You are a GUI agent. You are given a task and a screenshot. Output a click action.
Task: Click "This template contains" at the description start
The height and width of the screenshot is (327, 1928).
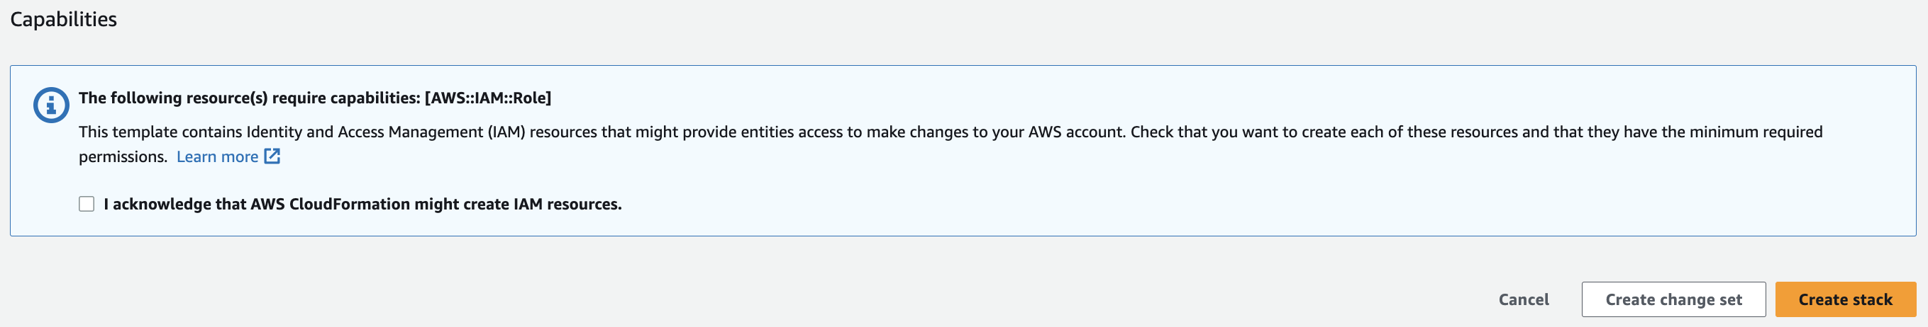click(x=160, y=132)
